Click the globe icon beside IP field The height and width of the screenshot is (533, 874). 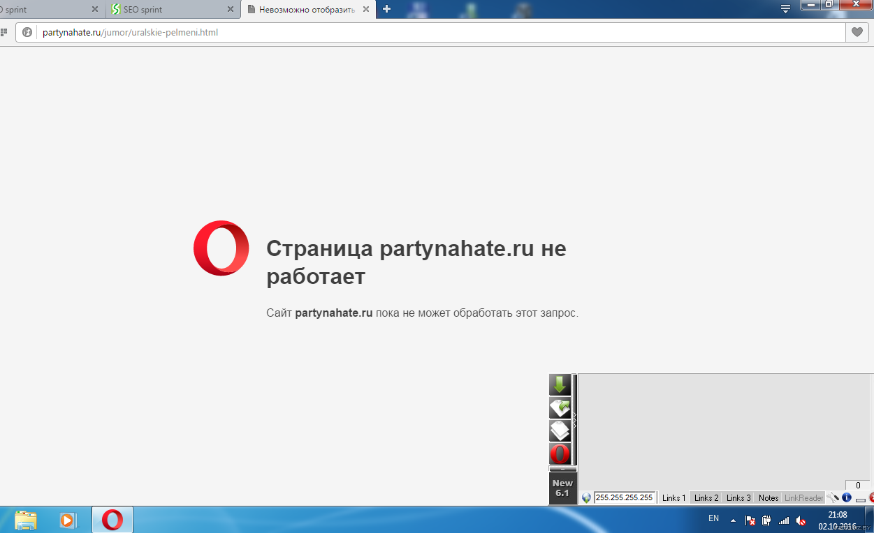[x=586, y=498]
